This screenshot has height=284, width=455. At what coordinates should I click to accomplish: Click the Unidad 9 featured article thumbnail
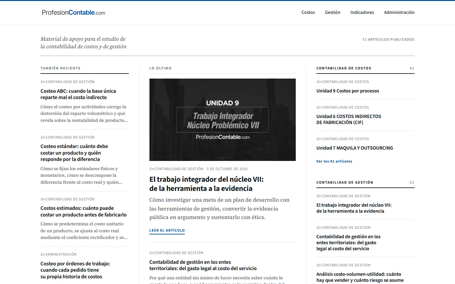click(222, 120)
